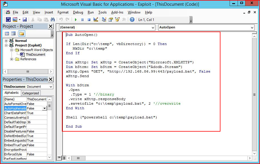Click code window scroll down arrow

[x=254, y=153]
